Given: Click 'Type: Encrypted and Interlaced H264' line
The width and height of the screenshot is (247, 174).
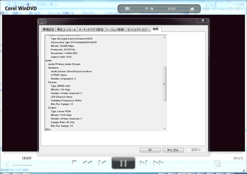Looking at the screenshot, I should pos(72,39).
